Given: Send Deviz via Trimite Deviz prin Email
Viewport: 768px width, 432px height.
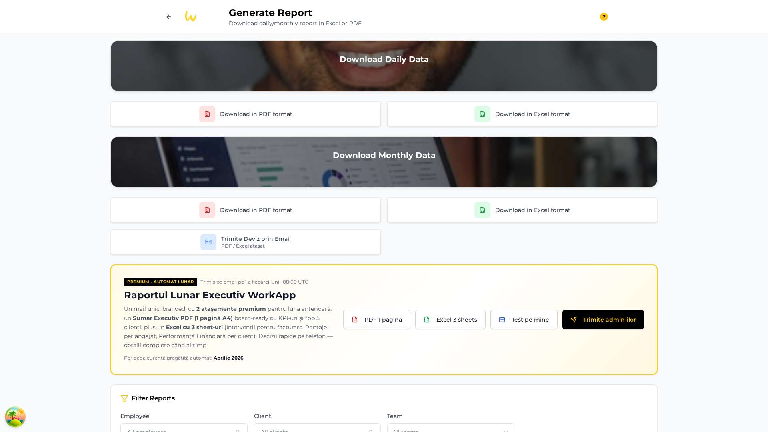Looking at the screenshot, I should (x=246, y=242).
